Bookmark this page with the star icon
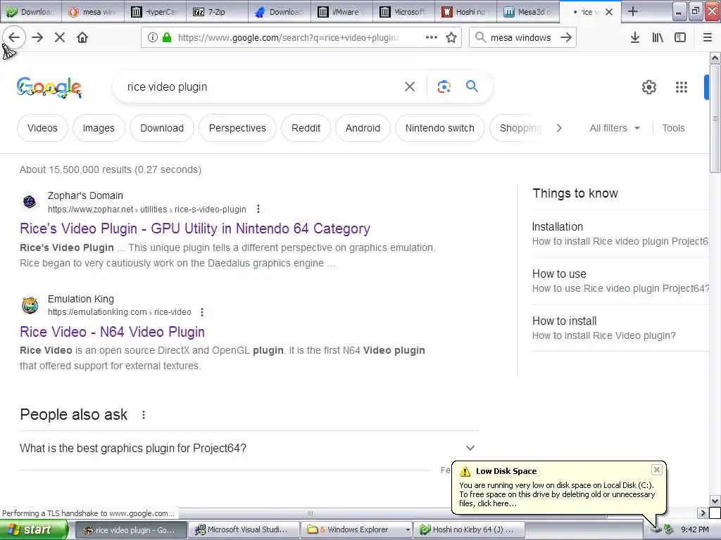The image size is (721, 540). click(x=451, y=37)
